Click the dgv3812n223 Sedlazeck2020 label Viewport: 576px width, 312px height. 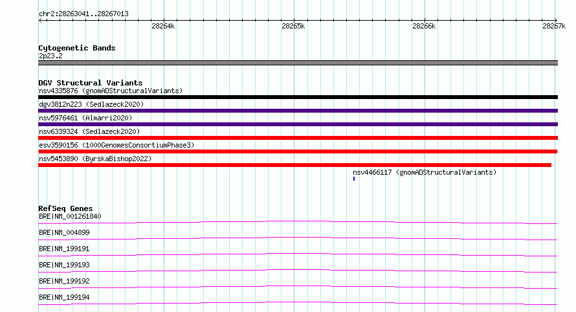tap(91, 104)
